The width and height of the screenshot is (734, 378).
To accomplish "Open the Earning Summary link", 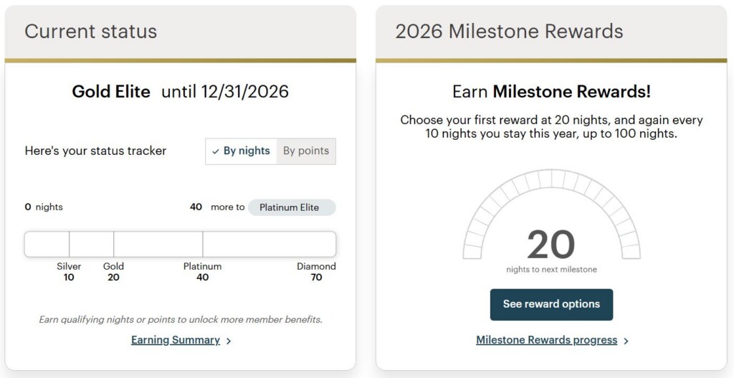I will click(x=175, y=340).
